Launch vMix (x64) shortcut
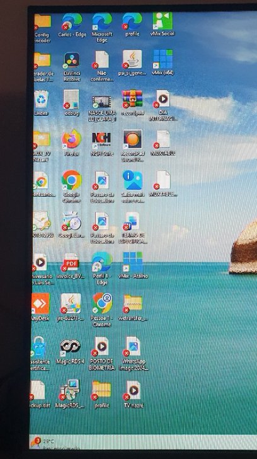Screen dimensions: 257x459 (163, 62)
